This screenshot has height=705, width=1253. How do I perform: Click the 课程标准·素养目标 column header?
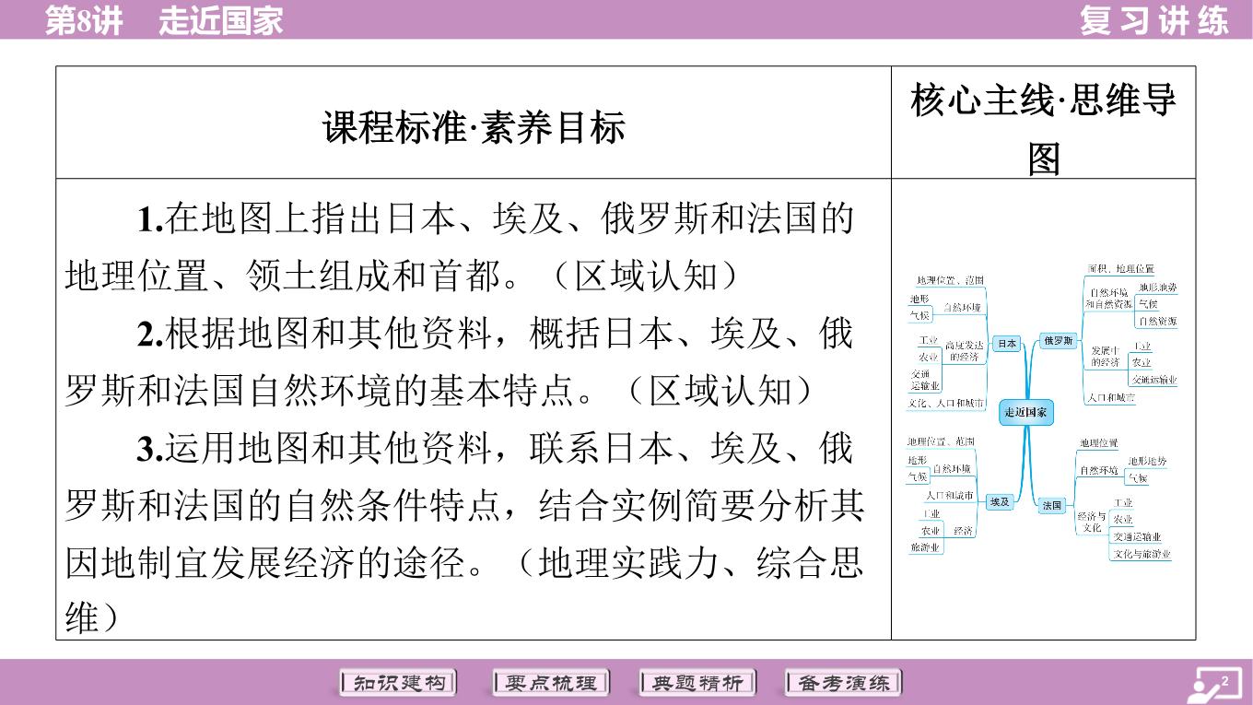pos(474,126)
